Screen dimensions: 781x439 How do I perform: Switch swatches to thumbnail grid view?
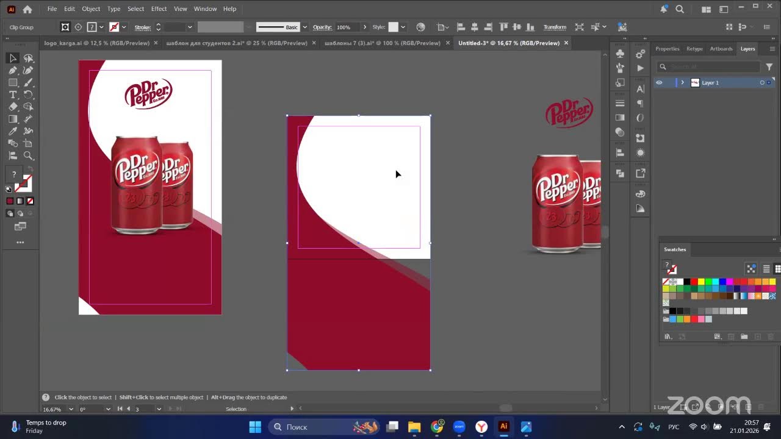click(778, 269)
